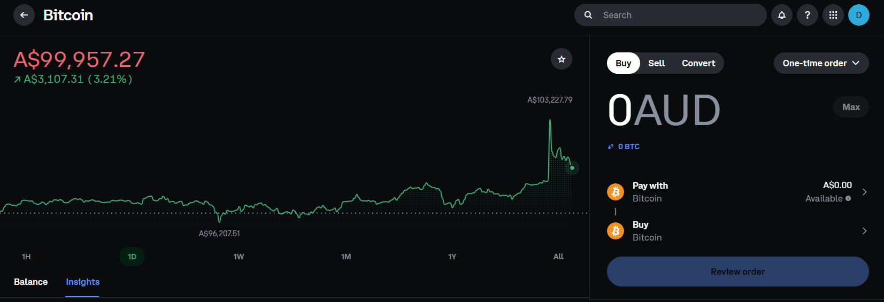Screen dimensions: 884x302
Task: Click the A$96,207.51 chart low label
Action: (219, 234)
